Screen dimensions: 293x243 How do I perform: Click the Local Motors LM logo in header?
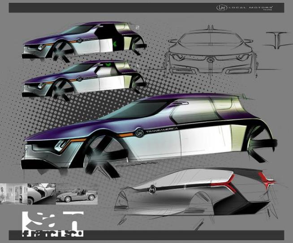(x=222, y=8)
